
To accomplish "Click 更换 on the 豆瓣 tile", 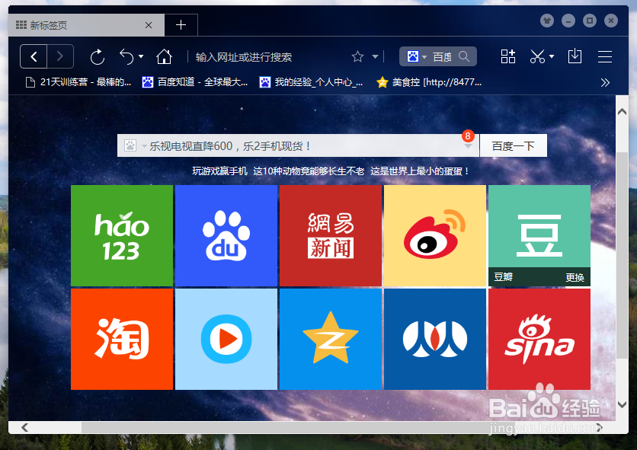I will (x=575, y=277).
